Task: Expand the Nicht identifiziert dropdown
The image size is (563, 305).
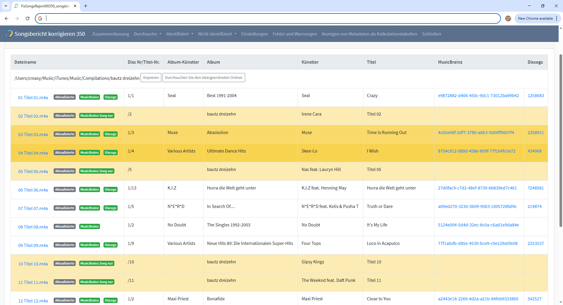Action: (217, 34)
